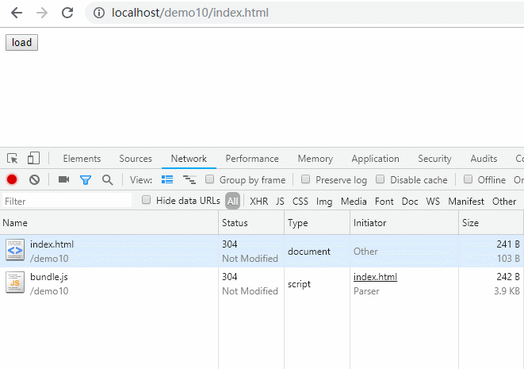Tick the Hide data URLs checkbox
Screen dimensions: 524x369
146,200
